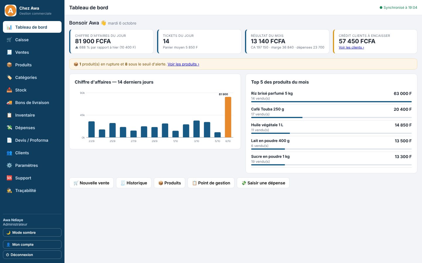422x263 pixels.
Task: Click the Tableau de bord chart icon
Action: pos(9,27)
